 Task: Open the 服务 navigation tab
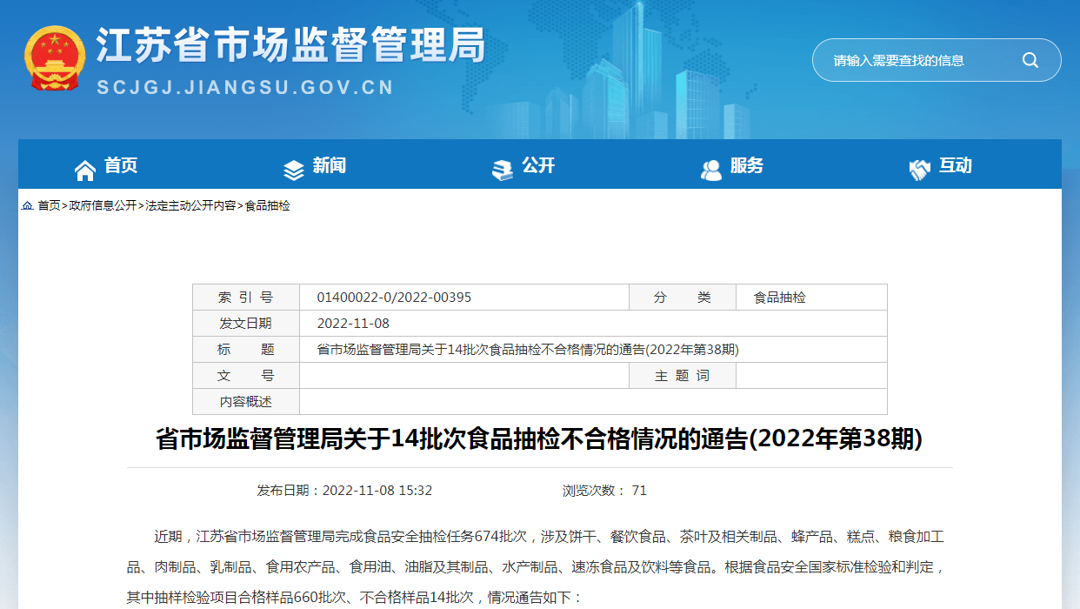point(747,165)
